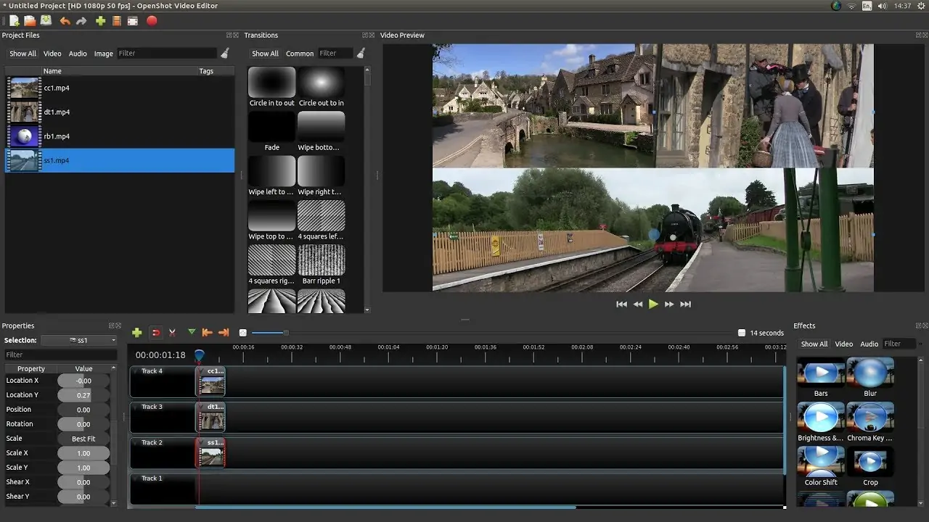Expand the Track 2 header menu arrow
Image resolution: width=929 pixels, height=522 pixels.
pos(136,442)
